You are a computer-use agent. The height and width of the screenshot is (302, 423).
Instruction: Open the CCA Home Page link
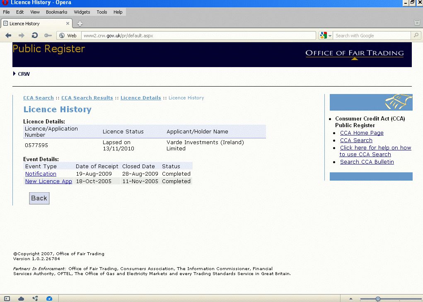click(362, 133)
